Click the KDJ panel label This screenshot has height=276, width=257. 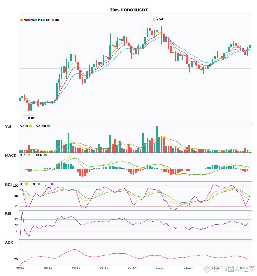[x=8, y=184]
